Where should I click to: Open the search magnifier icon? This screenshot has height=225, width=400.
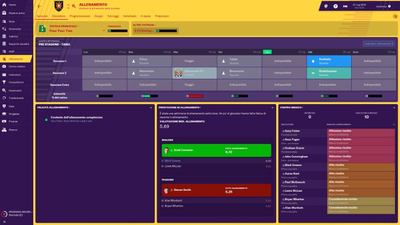(x=74, y=6)
